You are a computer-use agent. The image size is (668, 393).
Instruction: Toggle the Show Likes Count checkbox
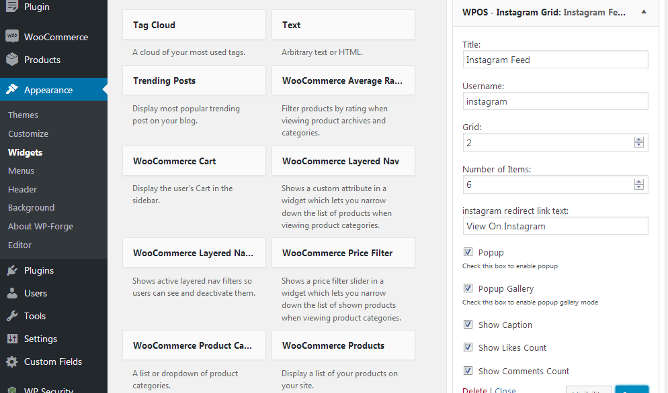[x=468, y=347]
